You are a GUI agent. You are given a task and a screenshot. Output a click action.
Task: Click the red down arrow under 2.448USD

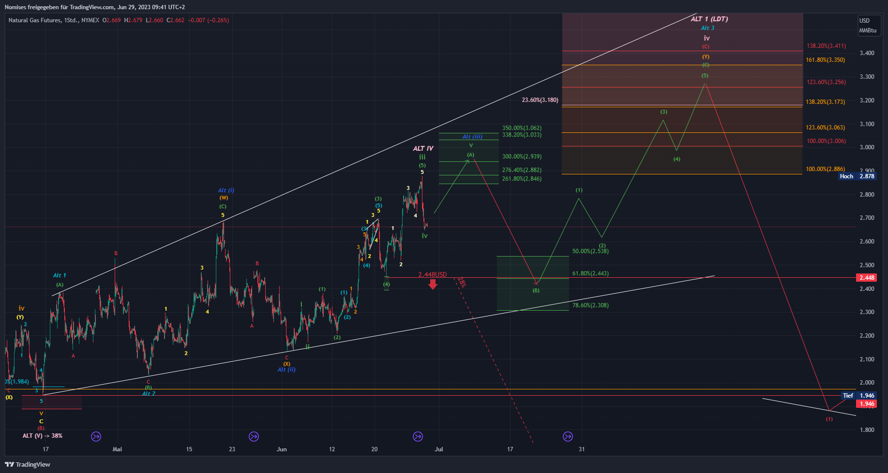[433, 285]
